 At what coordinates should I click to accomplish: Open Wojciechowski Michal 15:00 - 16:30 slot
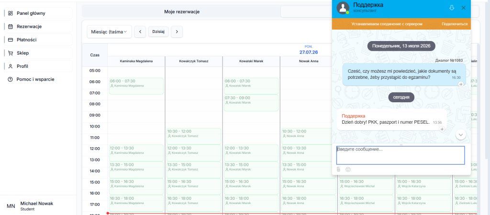click(366, 186)
